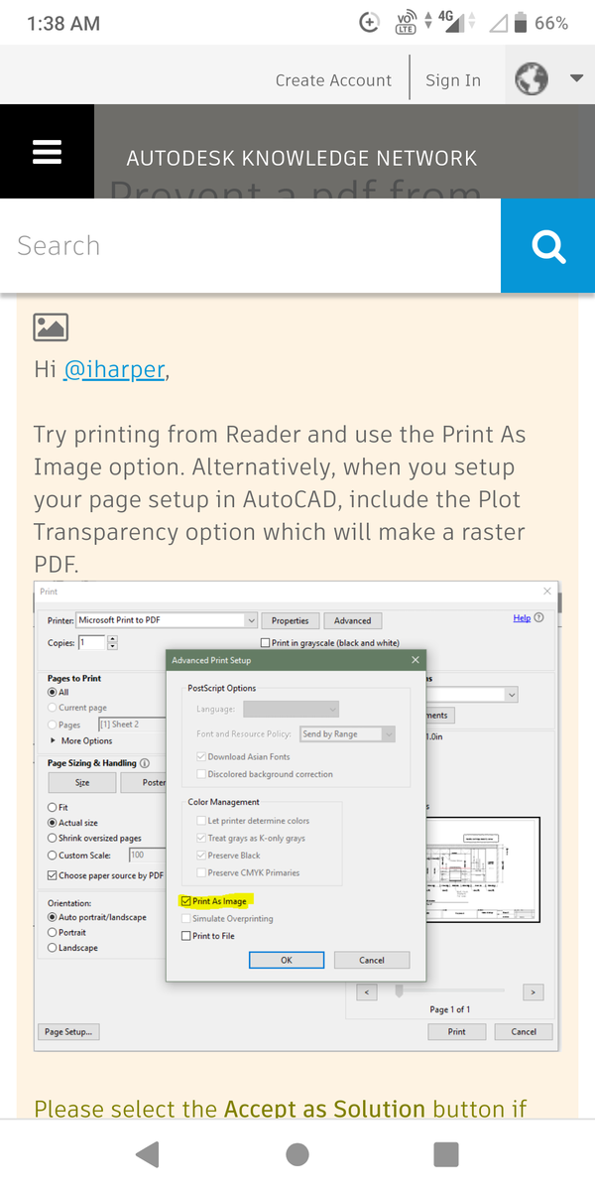Close the Print dialog window
This screenshot has height=1191, width=595.
point(547,591)
